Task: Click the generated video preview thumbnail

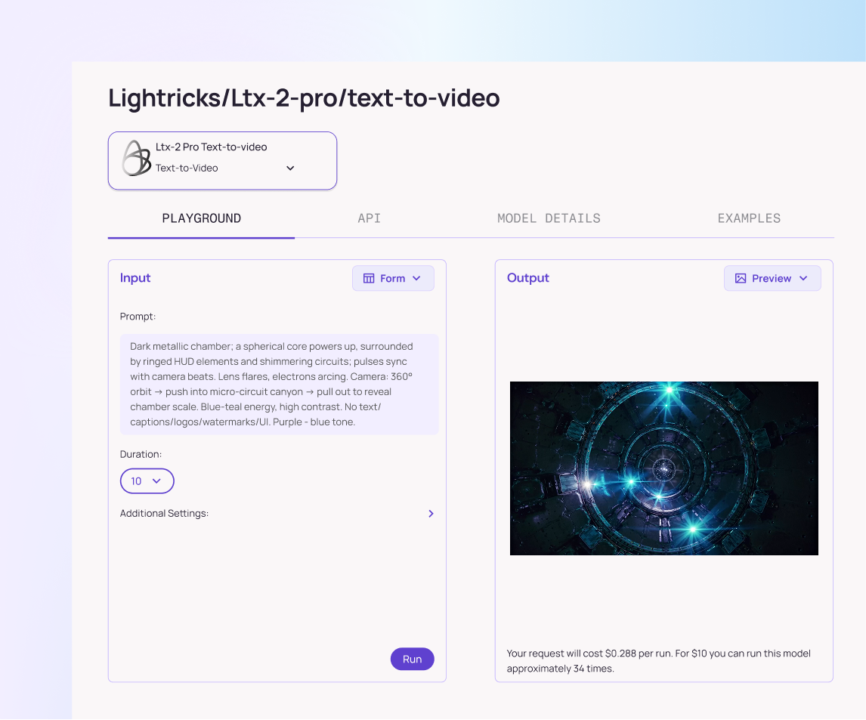Action: point(664,468)
